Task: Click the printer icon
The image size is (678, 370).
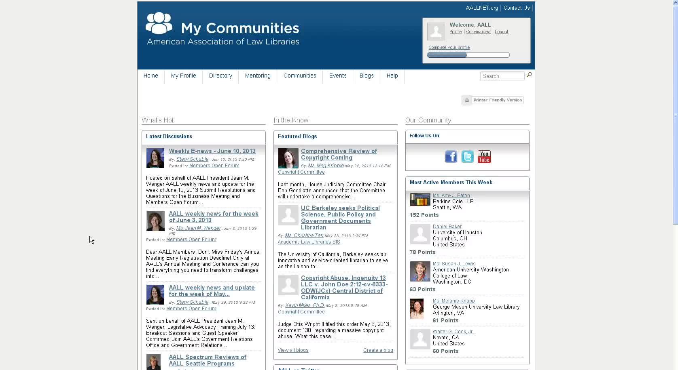Action: click(467, 100)
